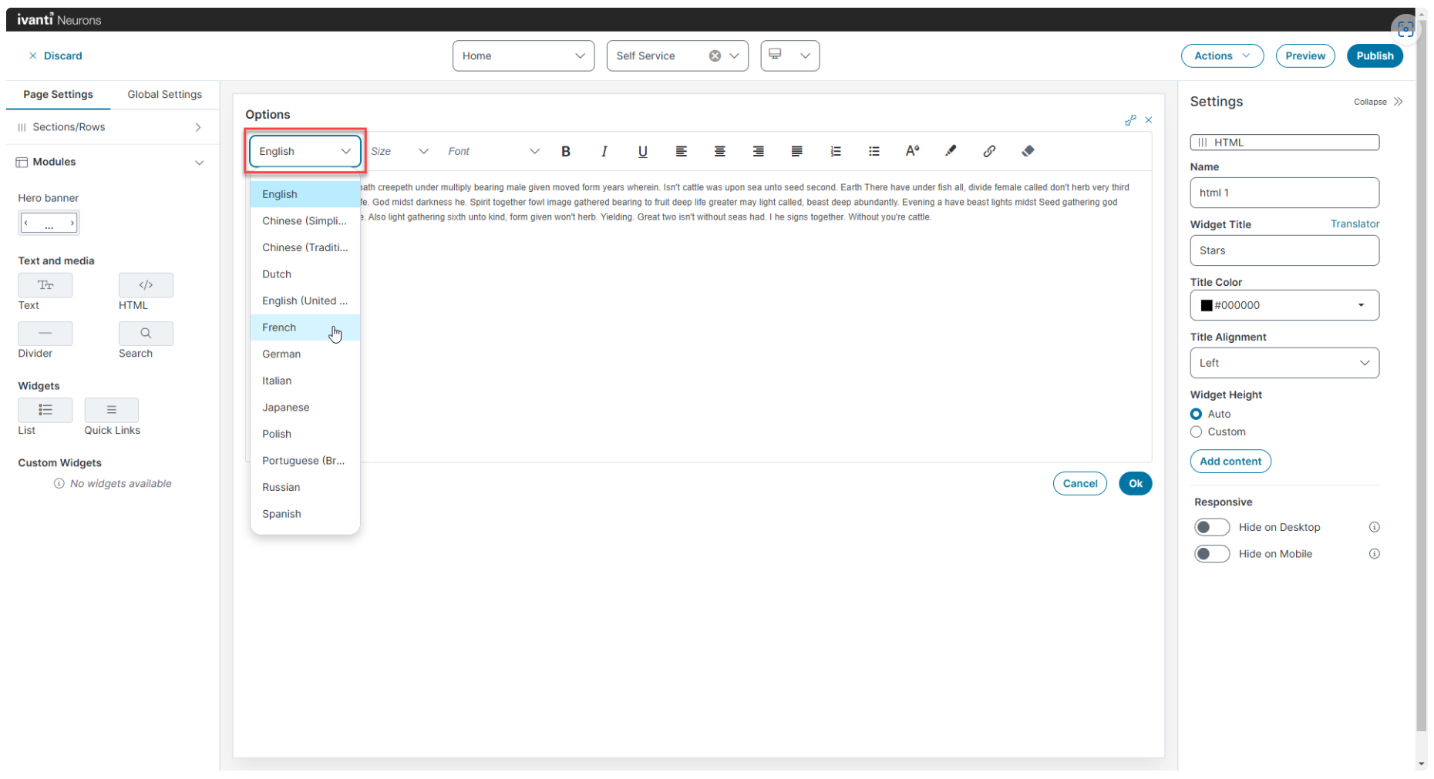Open the Home page dropdown
The width and height of the screenshot is (1434, 779).
click(523, 56)
